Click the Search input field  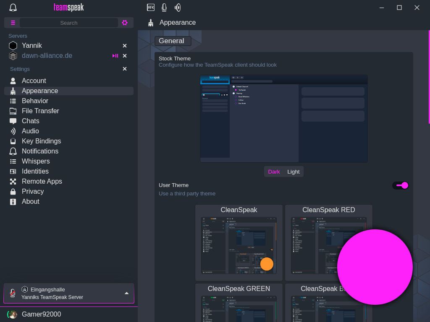coord(69,23)
